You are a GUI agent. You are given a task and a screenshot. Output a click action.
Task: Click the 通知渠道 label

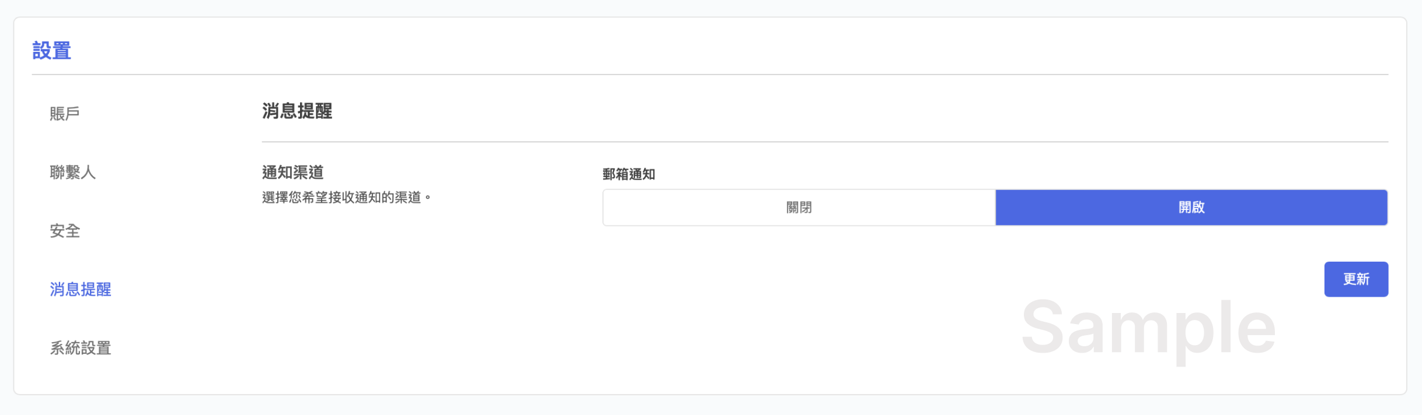click(x=292, y=173)
